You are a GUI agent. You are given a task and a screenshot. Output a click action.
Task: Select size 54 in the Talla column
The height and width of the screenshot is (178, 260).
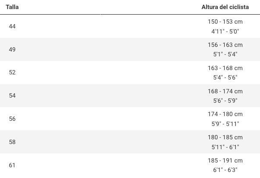pos(12,95)
